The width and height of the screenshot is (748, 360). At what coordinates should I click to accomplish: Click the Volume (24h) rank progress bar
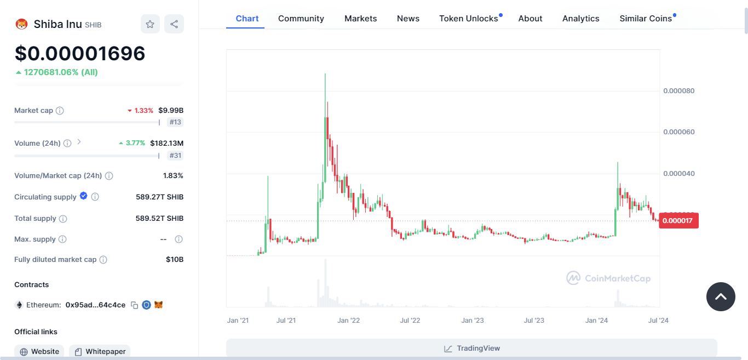coord(87,156)
